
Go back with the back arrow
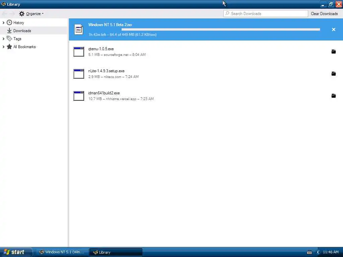[4, 13]
